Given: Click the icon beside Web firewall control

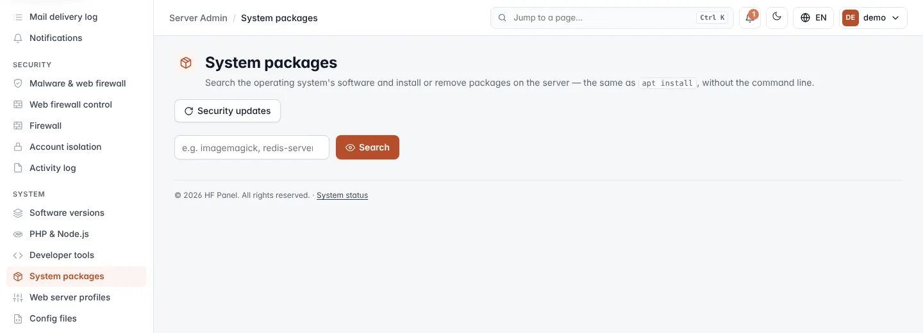Looking at the screenshot, I should tap(18, 104).
